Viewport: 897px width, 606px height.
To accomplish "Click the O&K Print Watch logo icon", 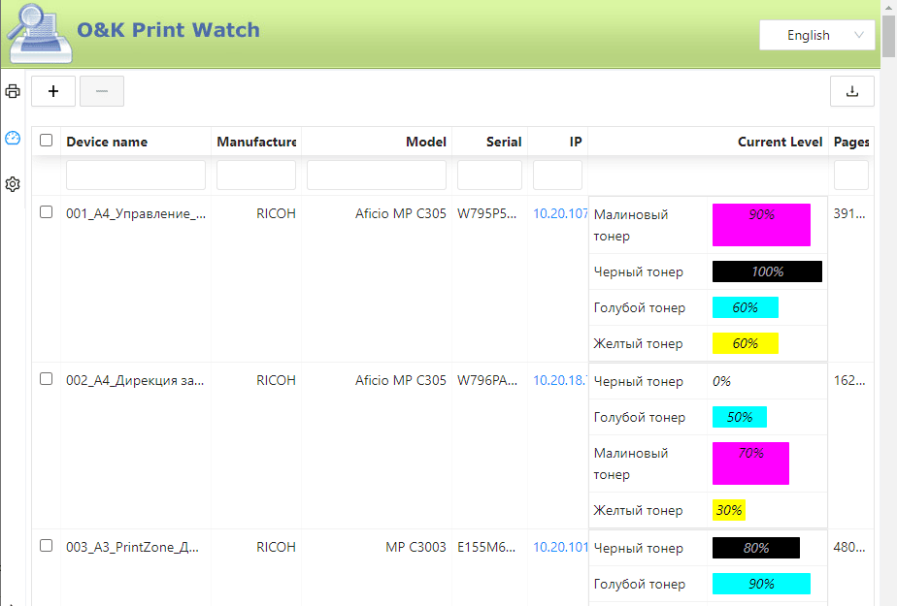I will [39, 33].
